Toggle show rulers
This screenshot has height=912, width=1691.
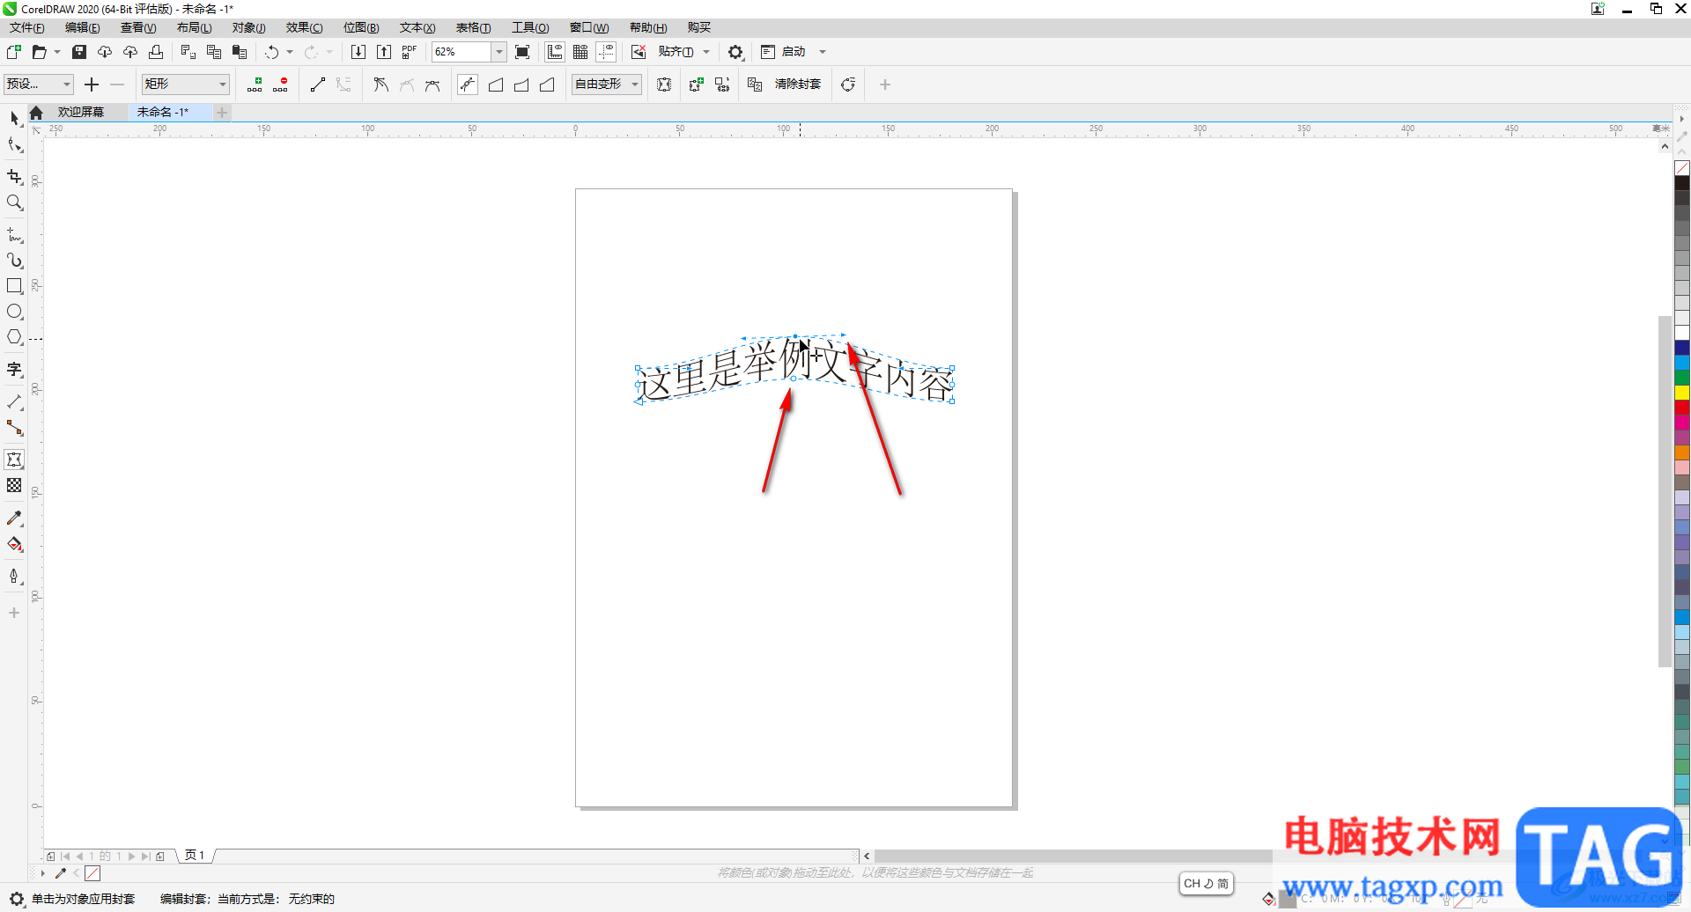[x=555, y=52]
